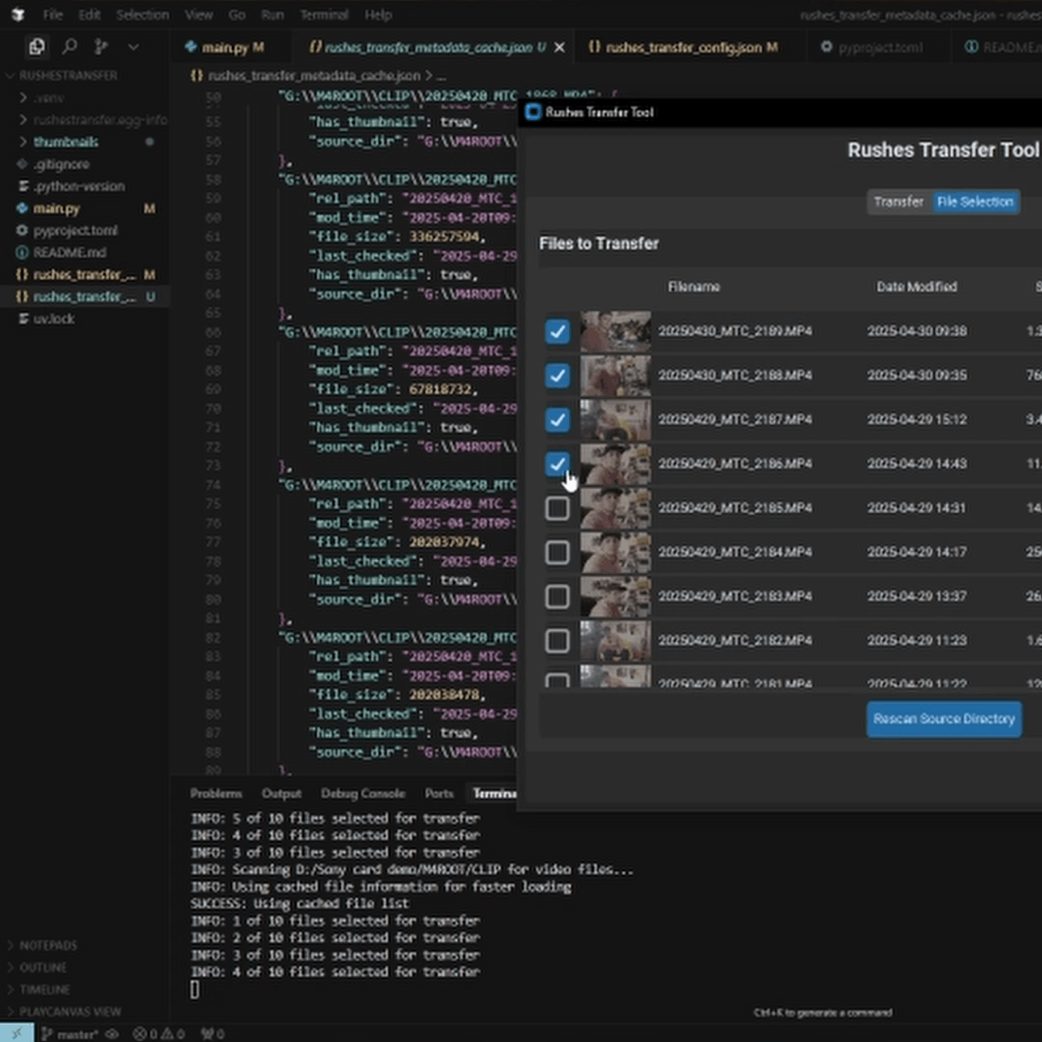The width and height of the screenshot is (1042, 1042).
Task: Check the 20250429_MTC_2183.MP4 checkbox
Action: point(558,597)
